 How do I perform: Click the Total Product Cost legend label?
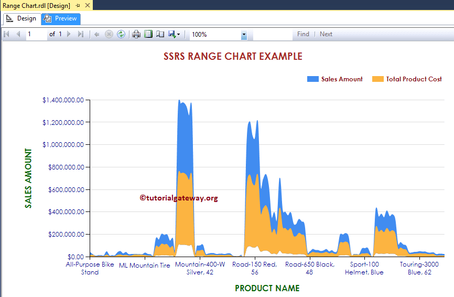[x=414, y=79]
